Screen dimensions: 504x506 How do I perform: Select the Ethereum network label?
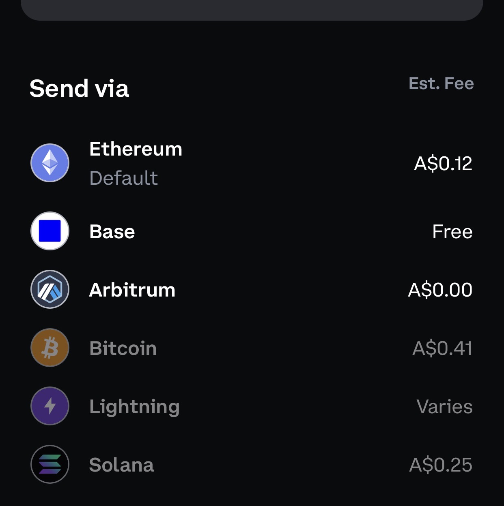click(x=136, y=149)
